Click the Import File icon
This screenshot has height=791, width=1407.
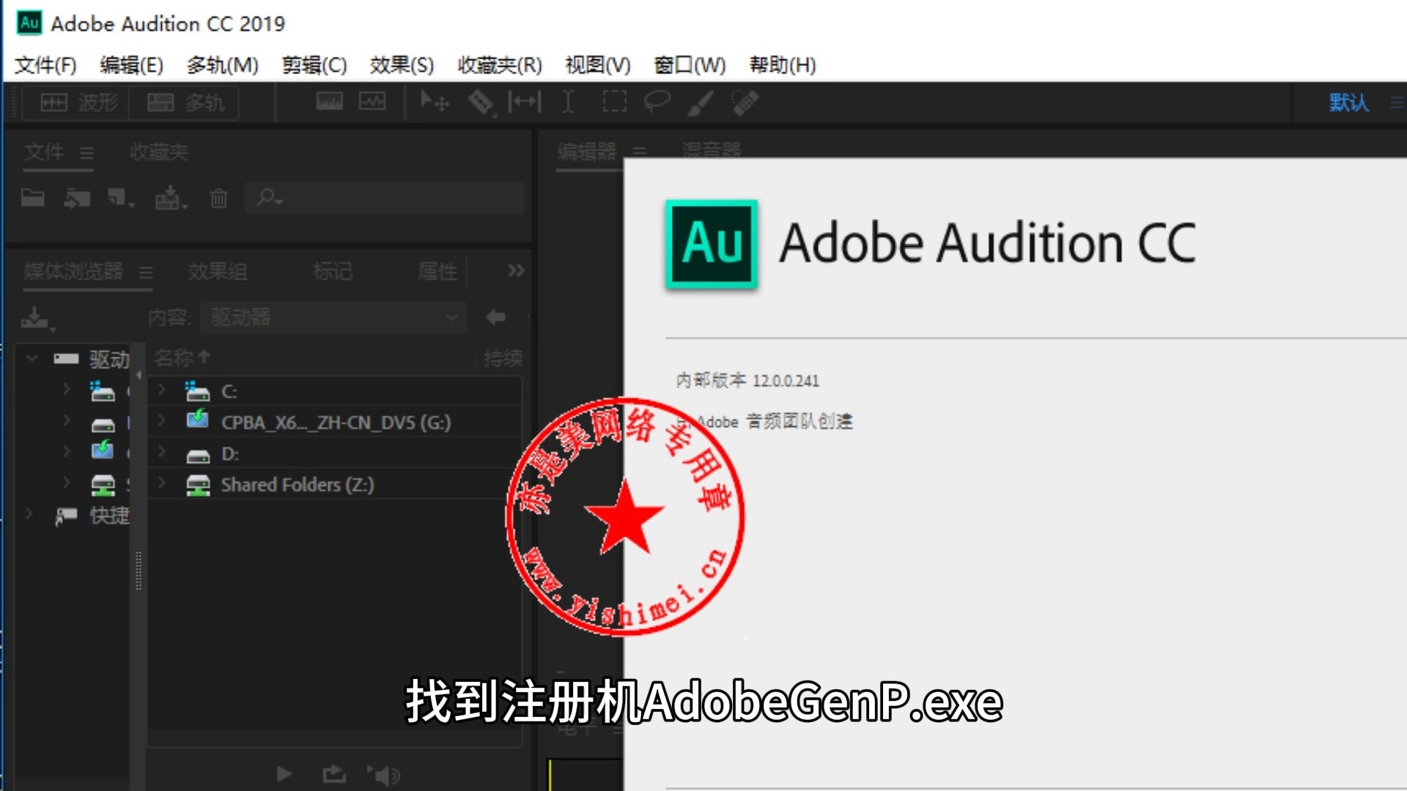point(77,198)
